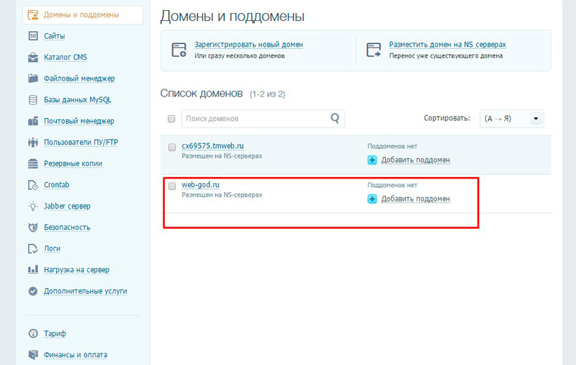
Task: Open Домены и поддомены menu item
Action: (x=83, y=15)
